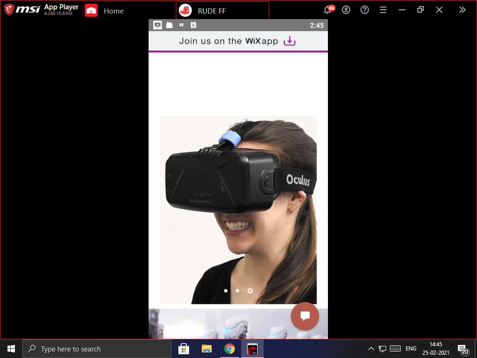477x358 pixels.
Task: Click the Join us on the Wix app banner
Action: (x=238, y=41)
